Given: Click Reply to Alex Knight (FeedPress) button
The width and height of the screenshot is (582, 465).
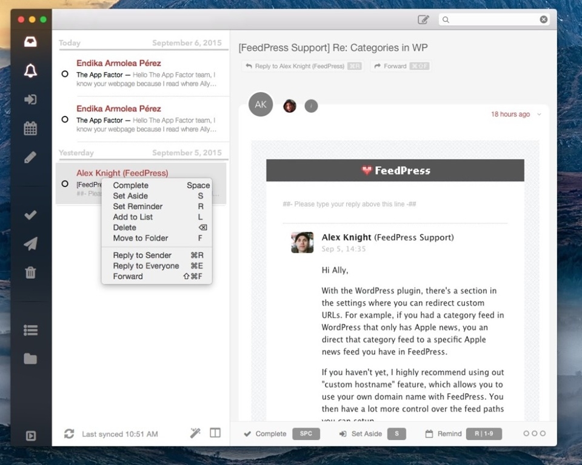Looking at the screenshot, I should click(303, 66).
